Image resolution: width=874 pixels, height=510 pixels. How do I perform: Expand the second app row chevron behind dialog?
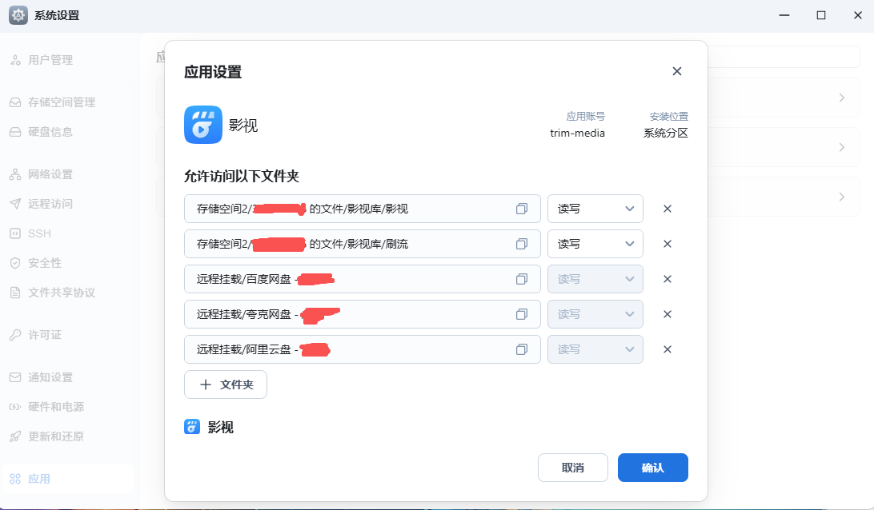point(842,147)
